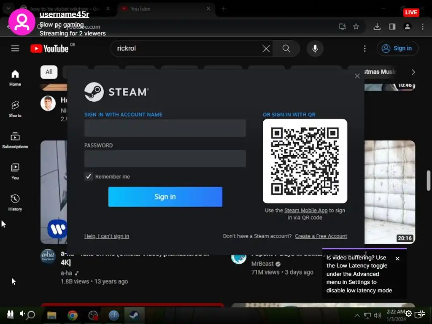Click the YouTube search magnifier button

(x=286, y=49)
